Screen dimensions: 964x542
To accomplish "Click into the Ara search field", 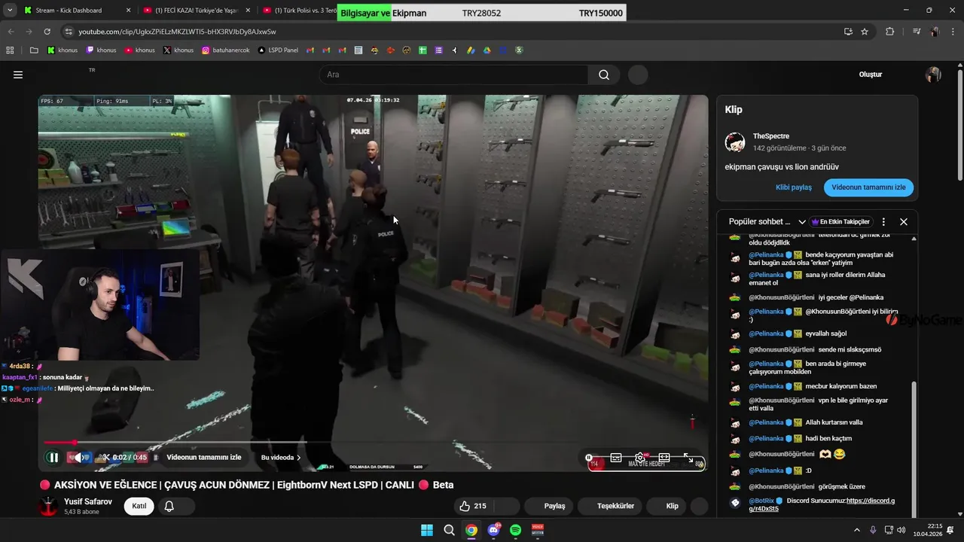I will [453, 75].
